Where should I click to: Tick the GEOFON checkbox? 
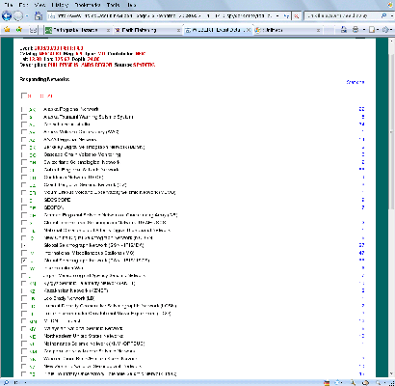[x=23, y=207]
